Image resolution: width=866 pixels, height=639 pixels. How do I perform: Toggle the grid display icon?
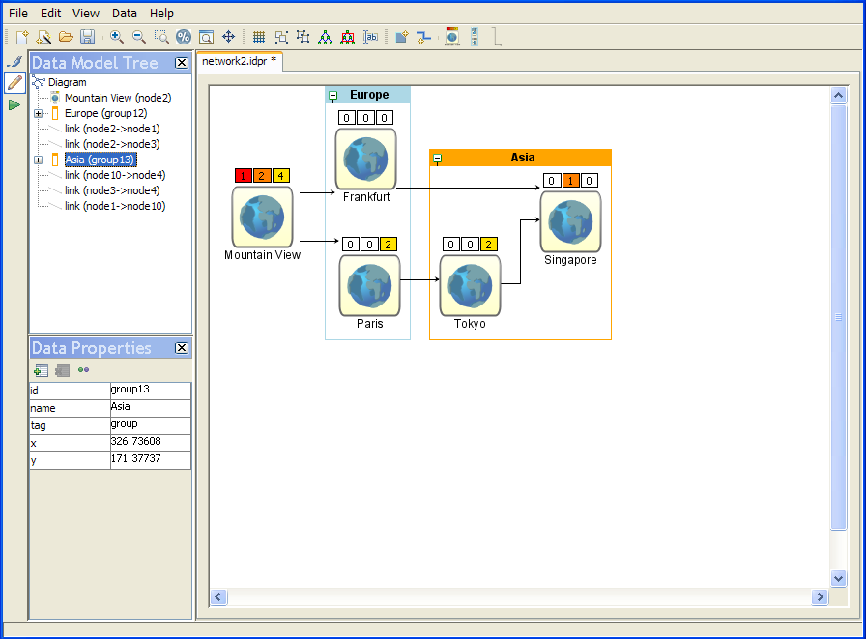pos(259,37)
